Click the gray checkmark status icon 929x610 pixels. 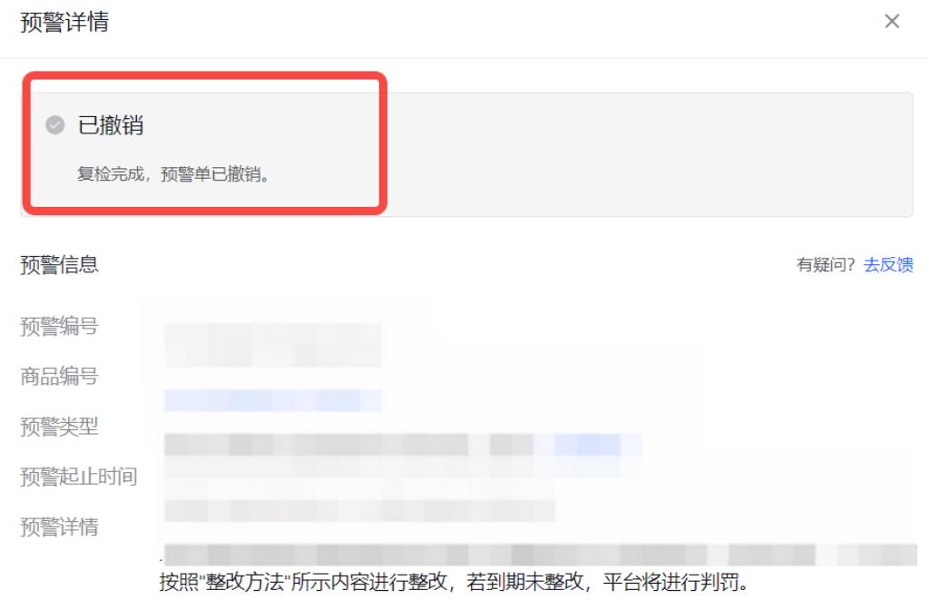pos(55,125)
